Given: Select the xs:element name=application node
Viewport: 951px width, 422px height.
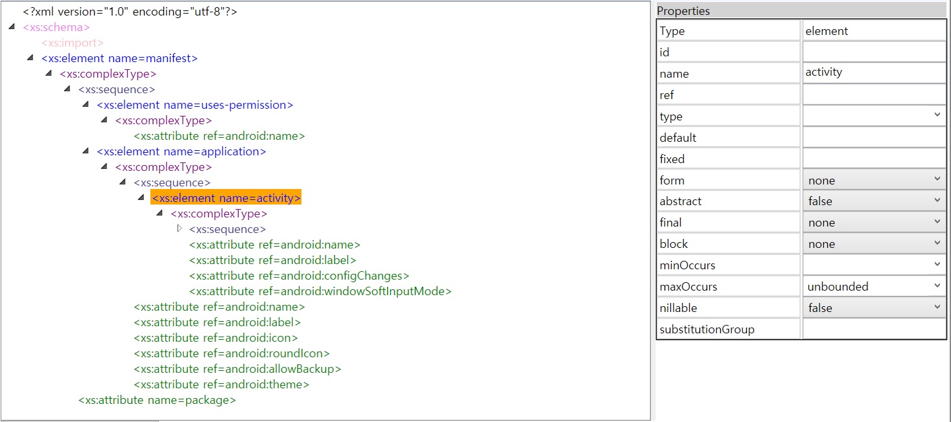Looking at the screenshot, I should click(182, 151).
